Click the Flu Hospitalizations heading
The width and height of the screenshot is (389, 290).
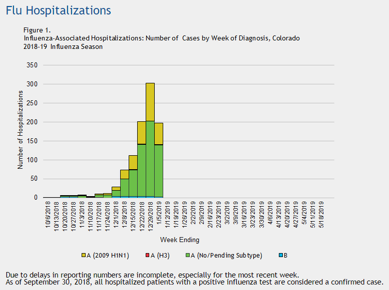(x=58, y=10)
